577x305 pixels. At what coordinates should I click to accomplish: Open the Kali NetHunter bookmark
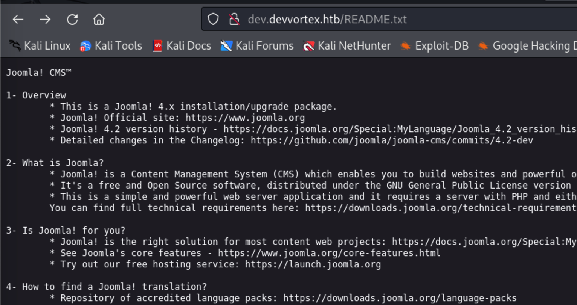tap(347, 46)
